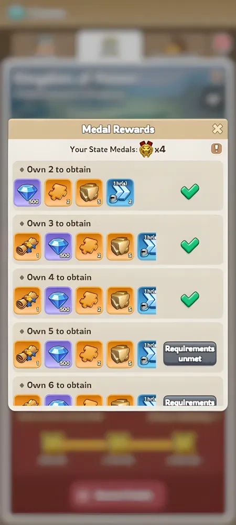
Task: Select the puzzle piece in Own 5 row
Action: coord(89,354)
